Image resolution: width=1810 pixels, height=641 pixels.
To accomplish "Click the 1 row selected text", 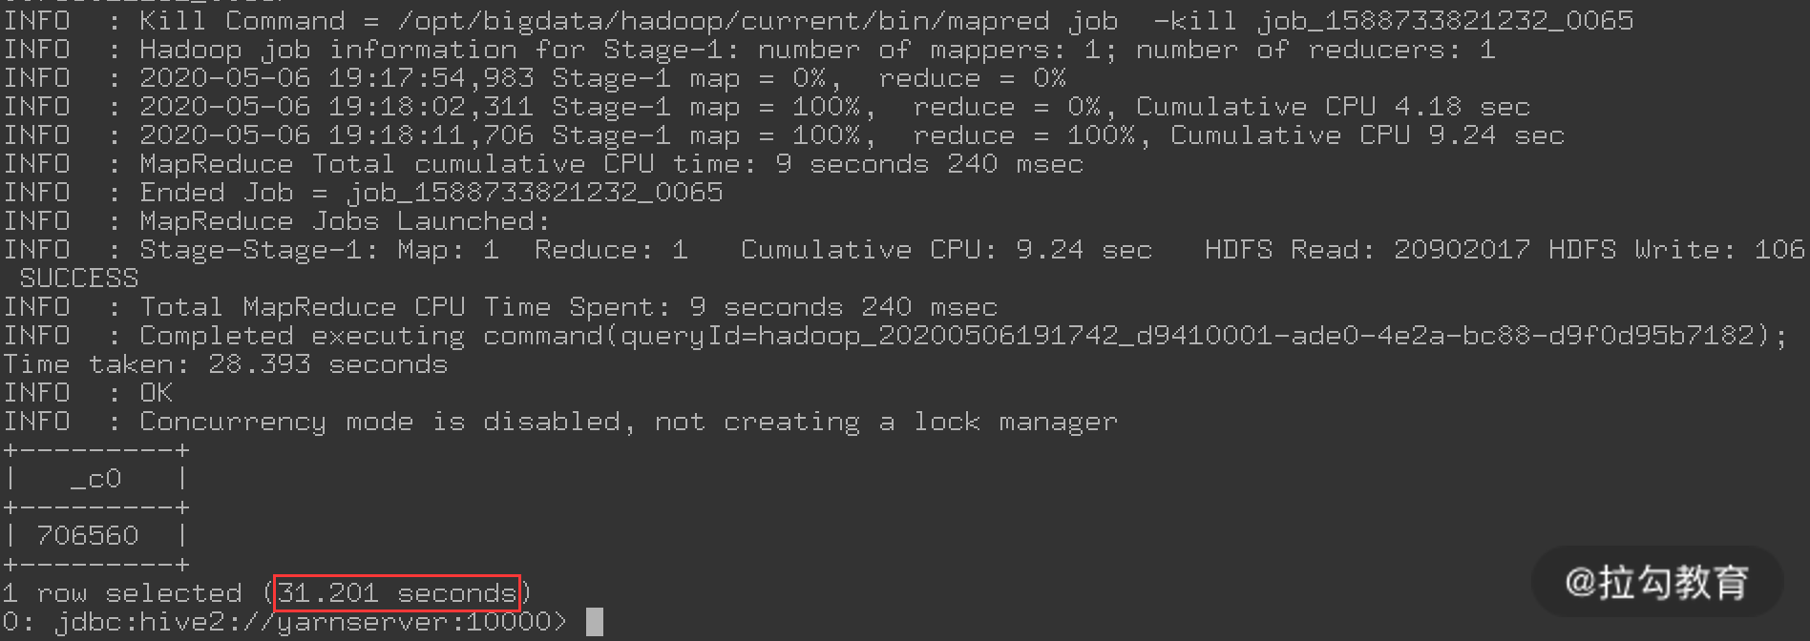I will click(x=122, y=593).
